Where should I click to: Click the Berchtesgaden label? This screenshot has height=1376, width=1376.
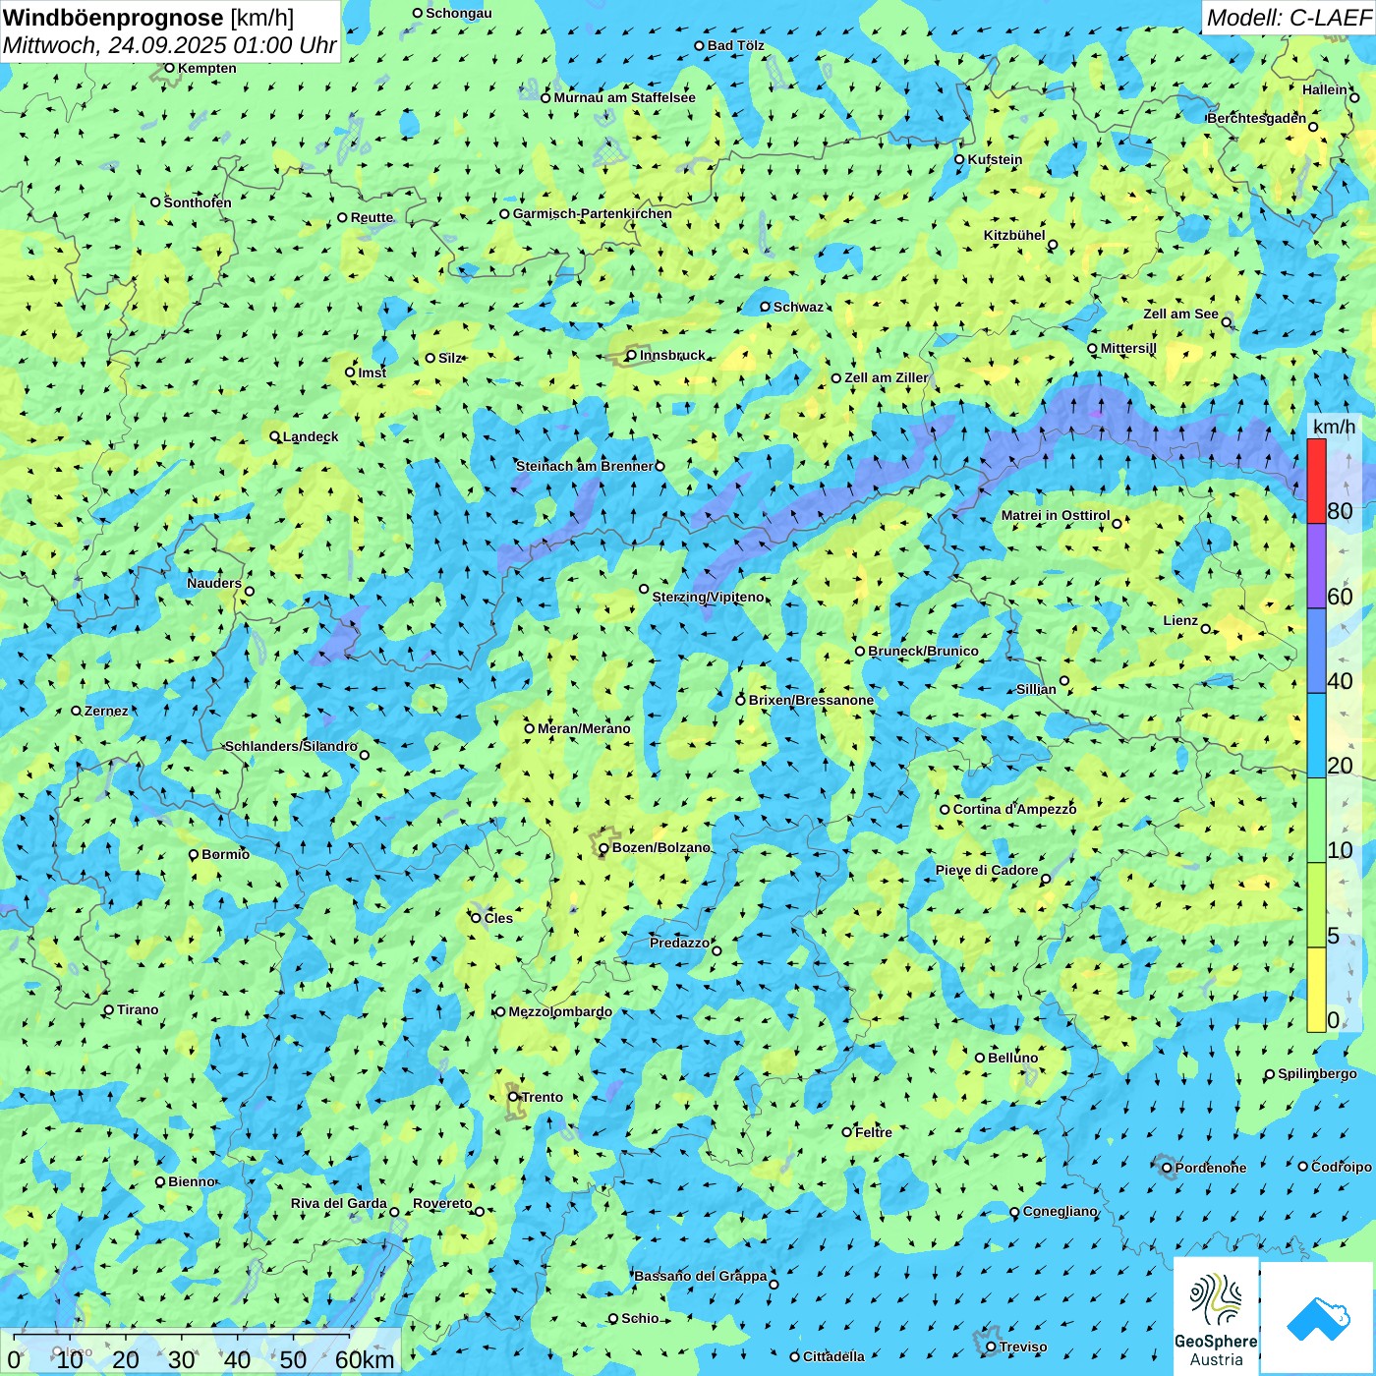(x=1257, y=118)
